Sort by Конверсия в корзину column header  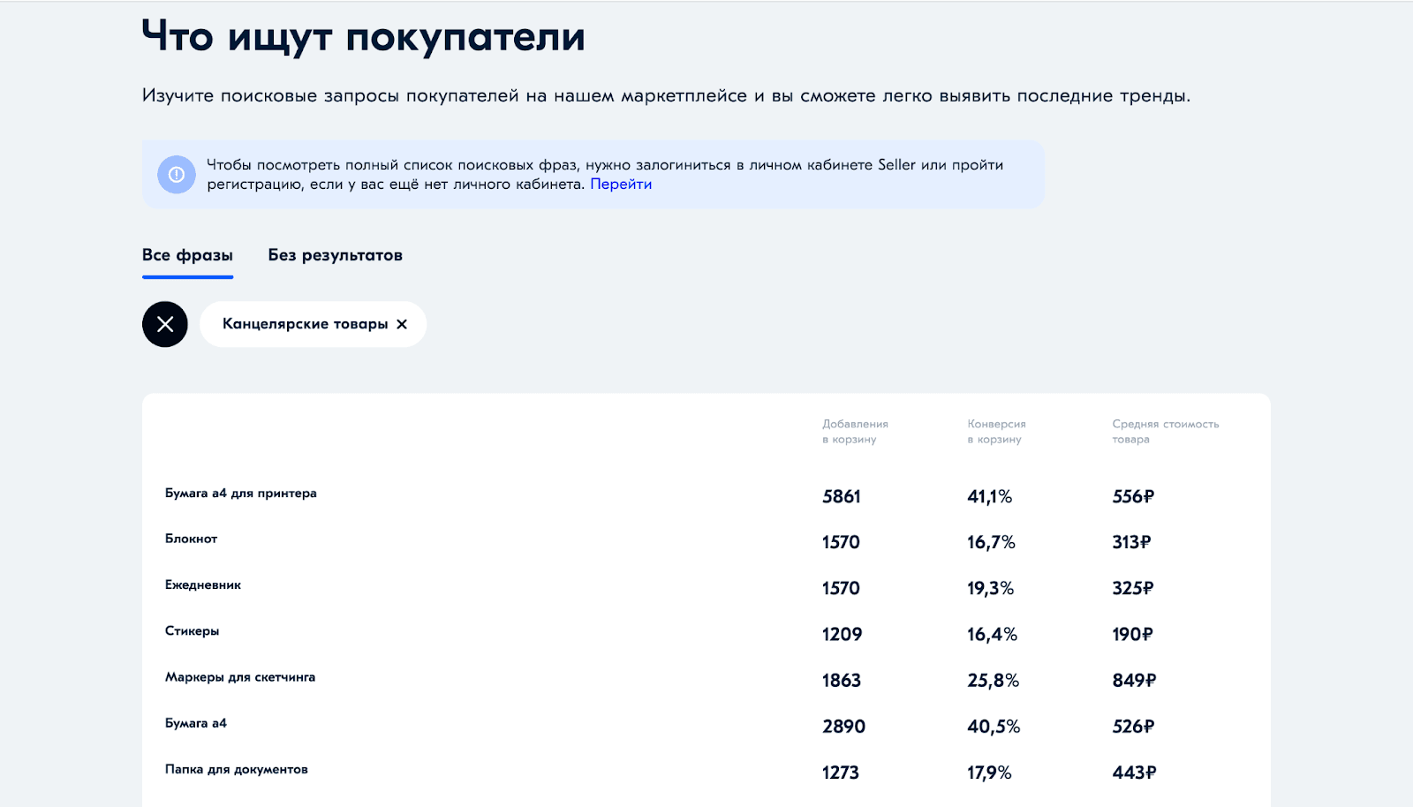click(996, 432)
